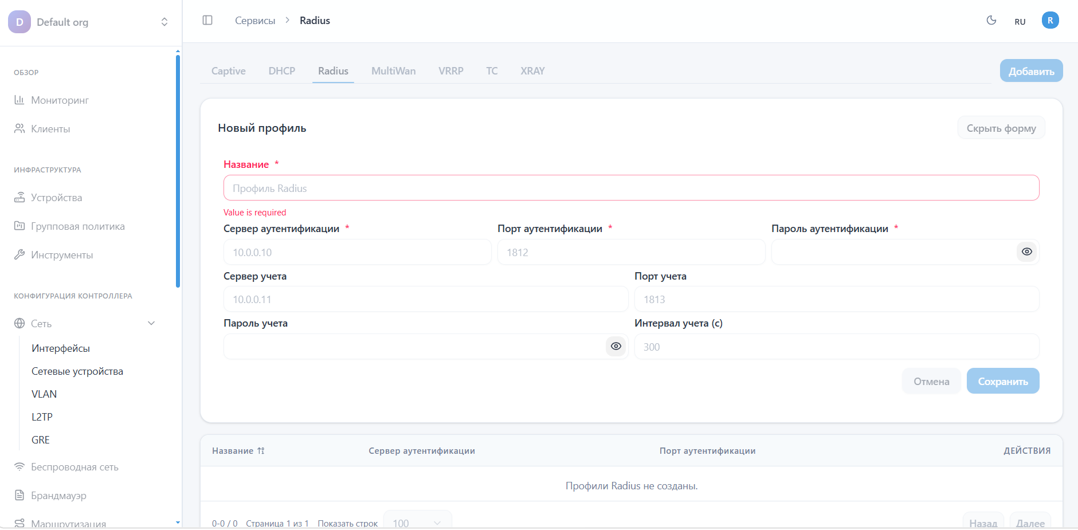Viewport: 1078px width, 530px height.
Task: Open Групповая политика via its folder icon
Action: pyautogui.click(x=19, y=226)
